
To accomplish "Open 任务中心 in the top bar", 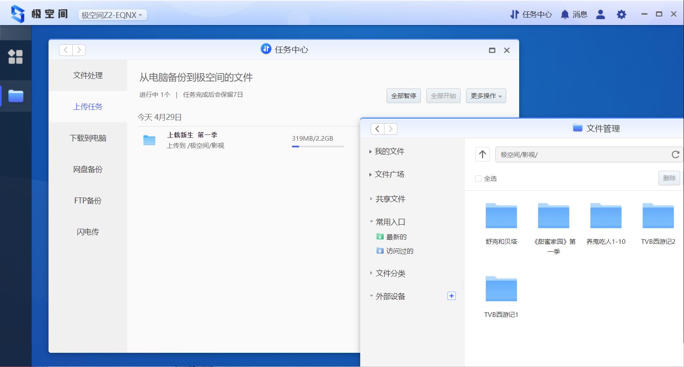I will pyautogui.click(x=531, y=15).
